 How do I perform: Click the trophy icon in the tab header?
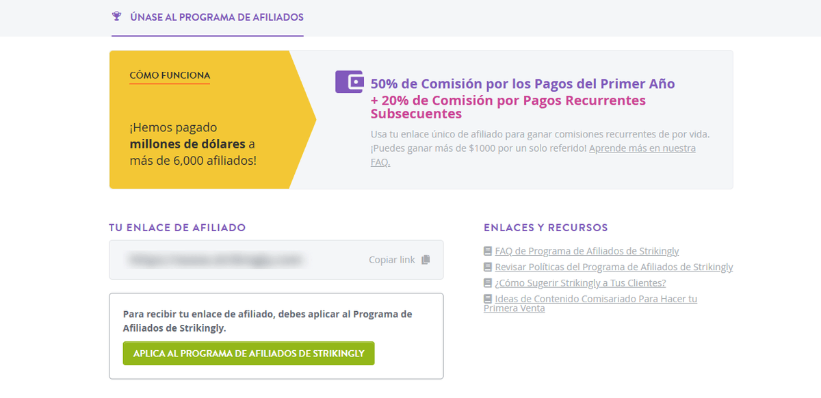click(x=117, y=17)
